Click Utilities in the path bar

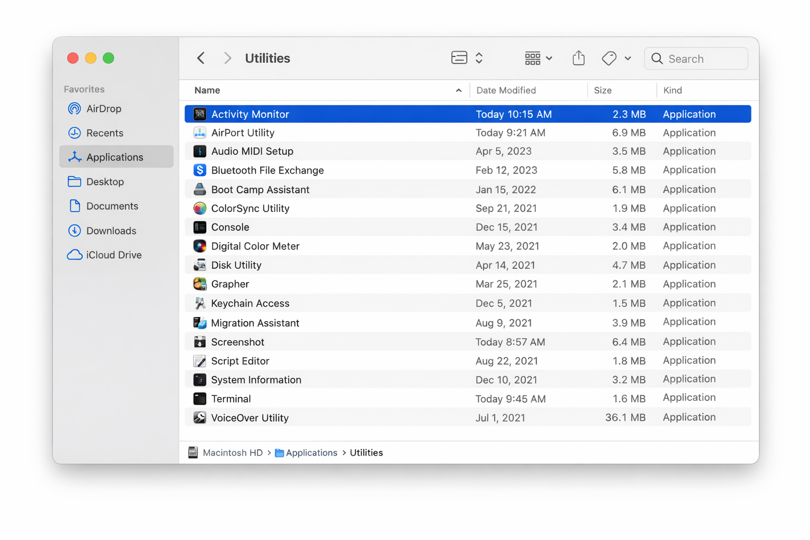coord(367,452)
